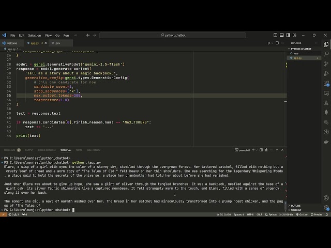This screenshot has width=331, height=248.
Task: Collapse the PYTHON_CHATBOT folder section
Action: (301, 49)
